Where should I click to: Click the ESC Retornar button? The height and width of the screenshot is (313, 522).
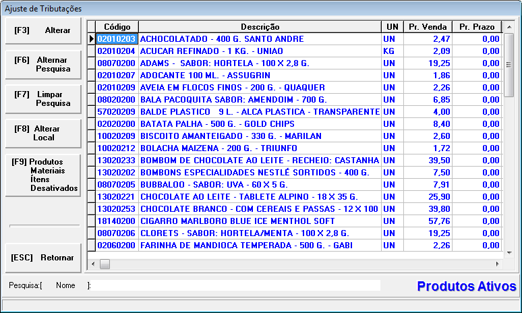tap(43, 258)
